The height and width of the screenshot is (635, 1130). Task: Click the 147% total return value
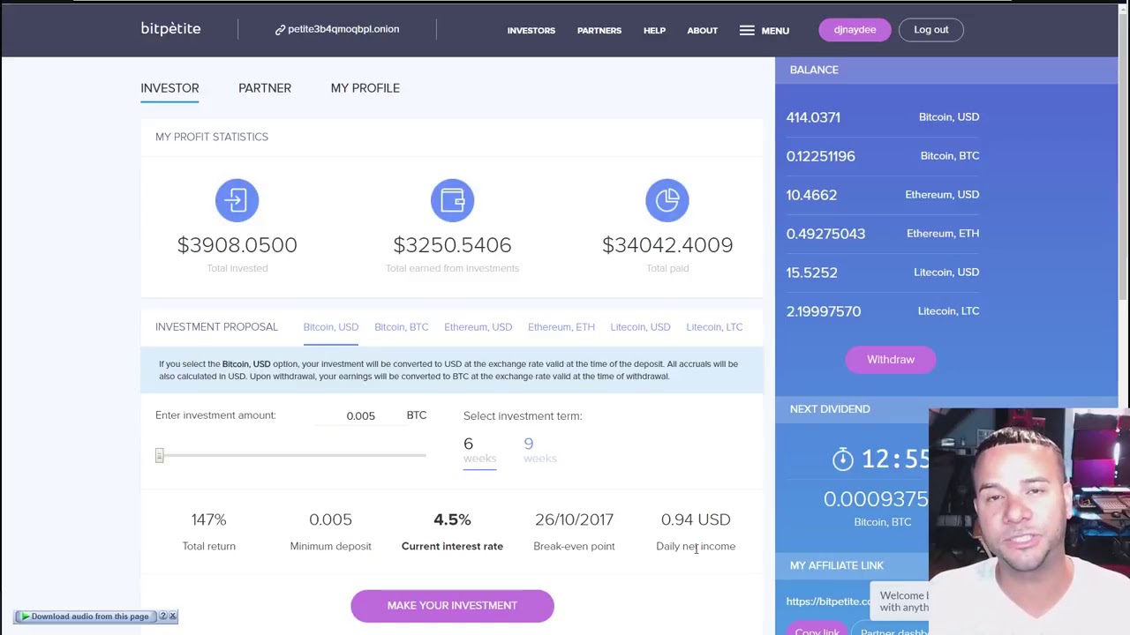tap(208, 519)
